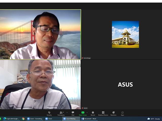
Task: Open Document1 - Word from the taskbar
Action: pos(89,119)
